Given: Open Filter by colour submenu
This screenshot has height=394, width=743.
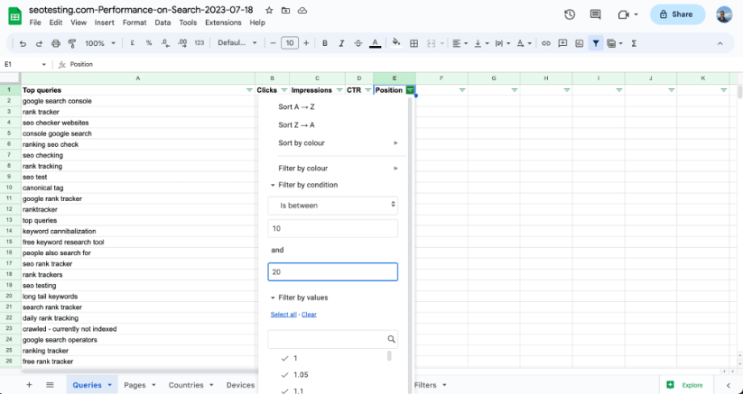Looking at the screenshot, I should [x=333, y=169].
